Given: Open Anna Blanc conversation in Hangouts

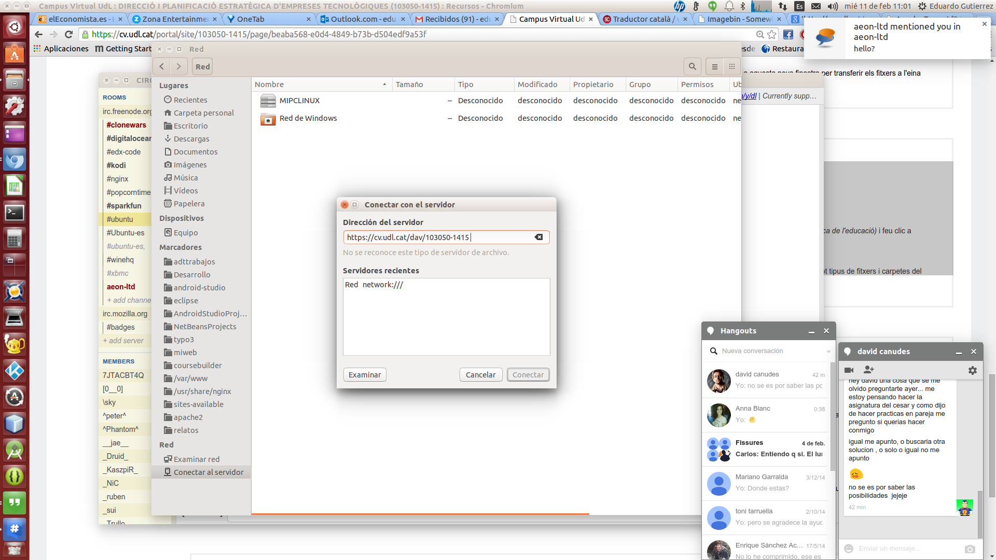Looking at the screenshot, I should (x=765, y=415).
